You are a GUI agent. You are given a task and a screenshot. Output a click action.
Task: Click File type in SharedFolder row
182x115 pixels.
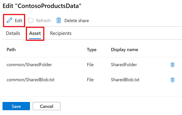90,65
